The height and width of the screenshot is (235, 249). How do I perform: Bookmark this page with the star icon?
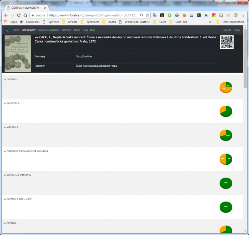(147, 15)
